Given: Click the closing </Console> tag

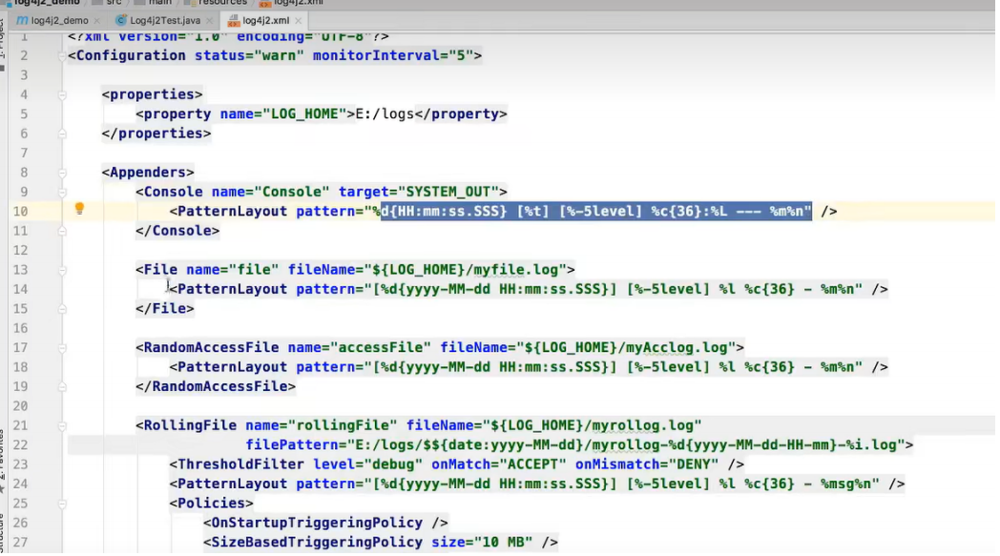Looking at the screenshot, I should click(x=177, y=231).
